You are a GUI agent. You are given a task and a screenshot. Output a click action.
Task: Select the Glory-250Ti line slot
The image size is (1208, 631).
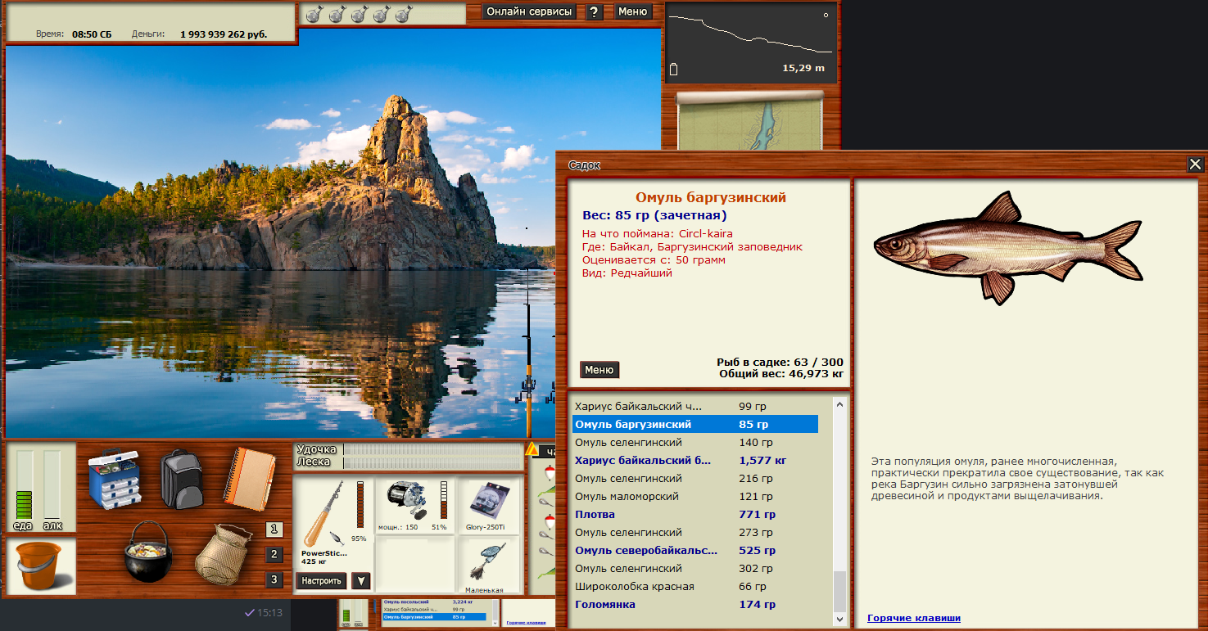(487, 506)
